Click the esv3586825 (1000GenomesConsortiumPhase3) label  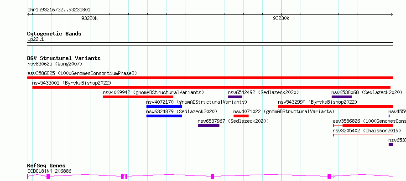point(82,73)
